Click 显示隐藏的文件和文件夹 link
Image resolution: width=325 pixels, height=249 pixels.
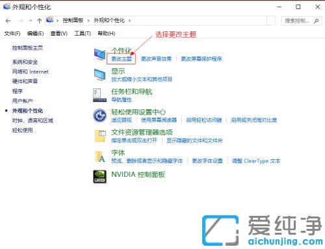tap(194, 140)
